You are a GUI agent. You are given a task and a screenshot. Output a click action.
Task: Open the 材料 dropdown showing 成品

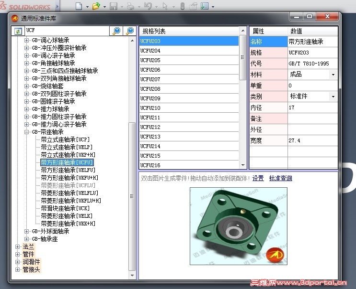333,75
